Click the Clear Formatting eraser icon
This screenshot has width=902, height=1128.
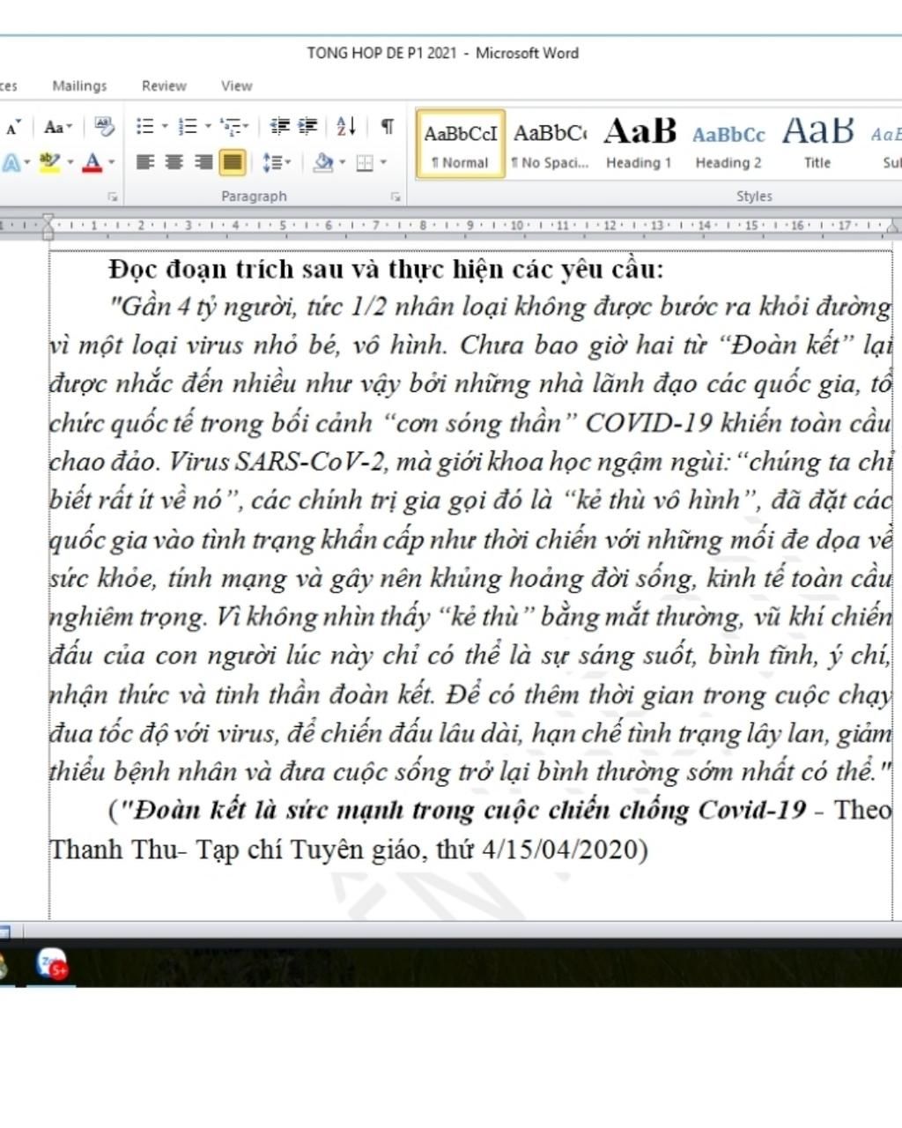coord(104,127)
